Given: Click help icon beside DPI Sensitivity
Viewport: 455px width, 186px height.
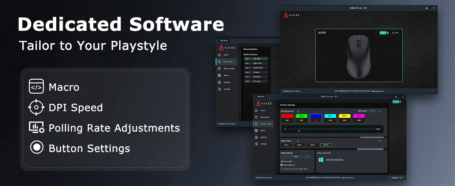Looking at the screenshot, I should coord(298,111).
